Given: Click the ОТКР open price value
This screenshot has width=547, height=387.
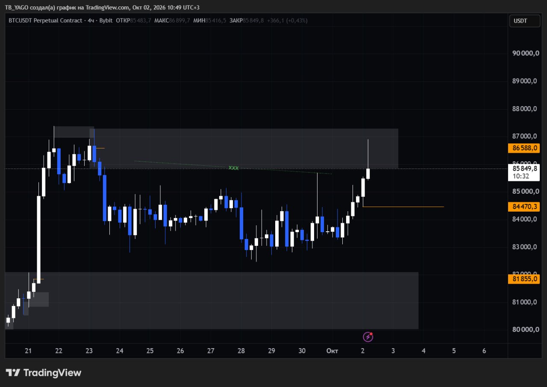Looking at the screenshot, I should (141, 20).
